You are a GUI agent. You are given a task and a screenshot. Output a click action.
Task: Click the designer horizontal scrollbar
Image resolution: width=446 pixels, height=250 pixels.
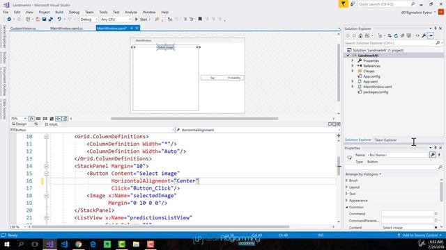[x=194, y=119]
